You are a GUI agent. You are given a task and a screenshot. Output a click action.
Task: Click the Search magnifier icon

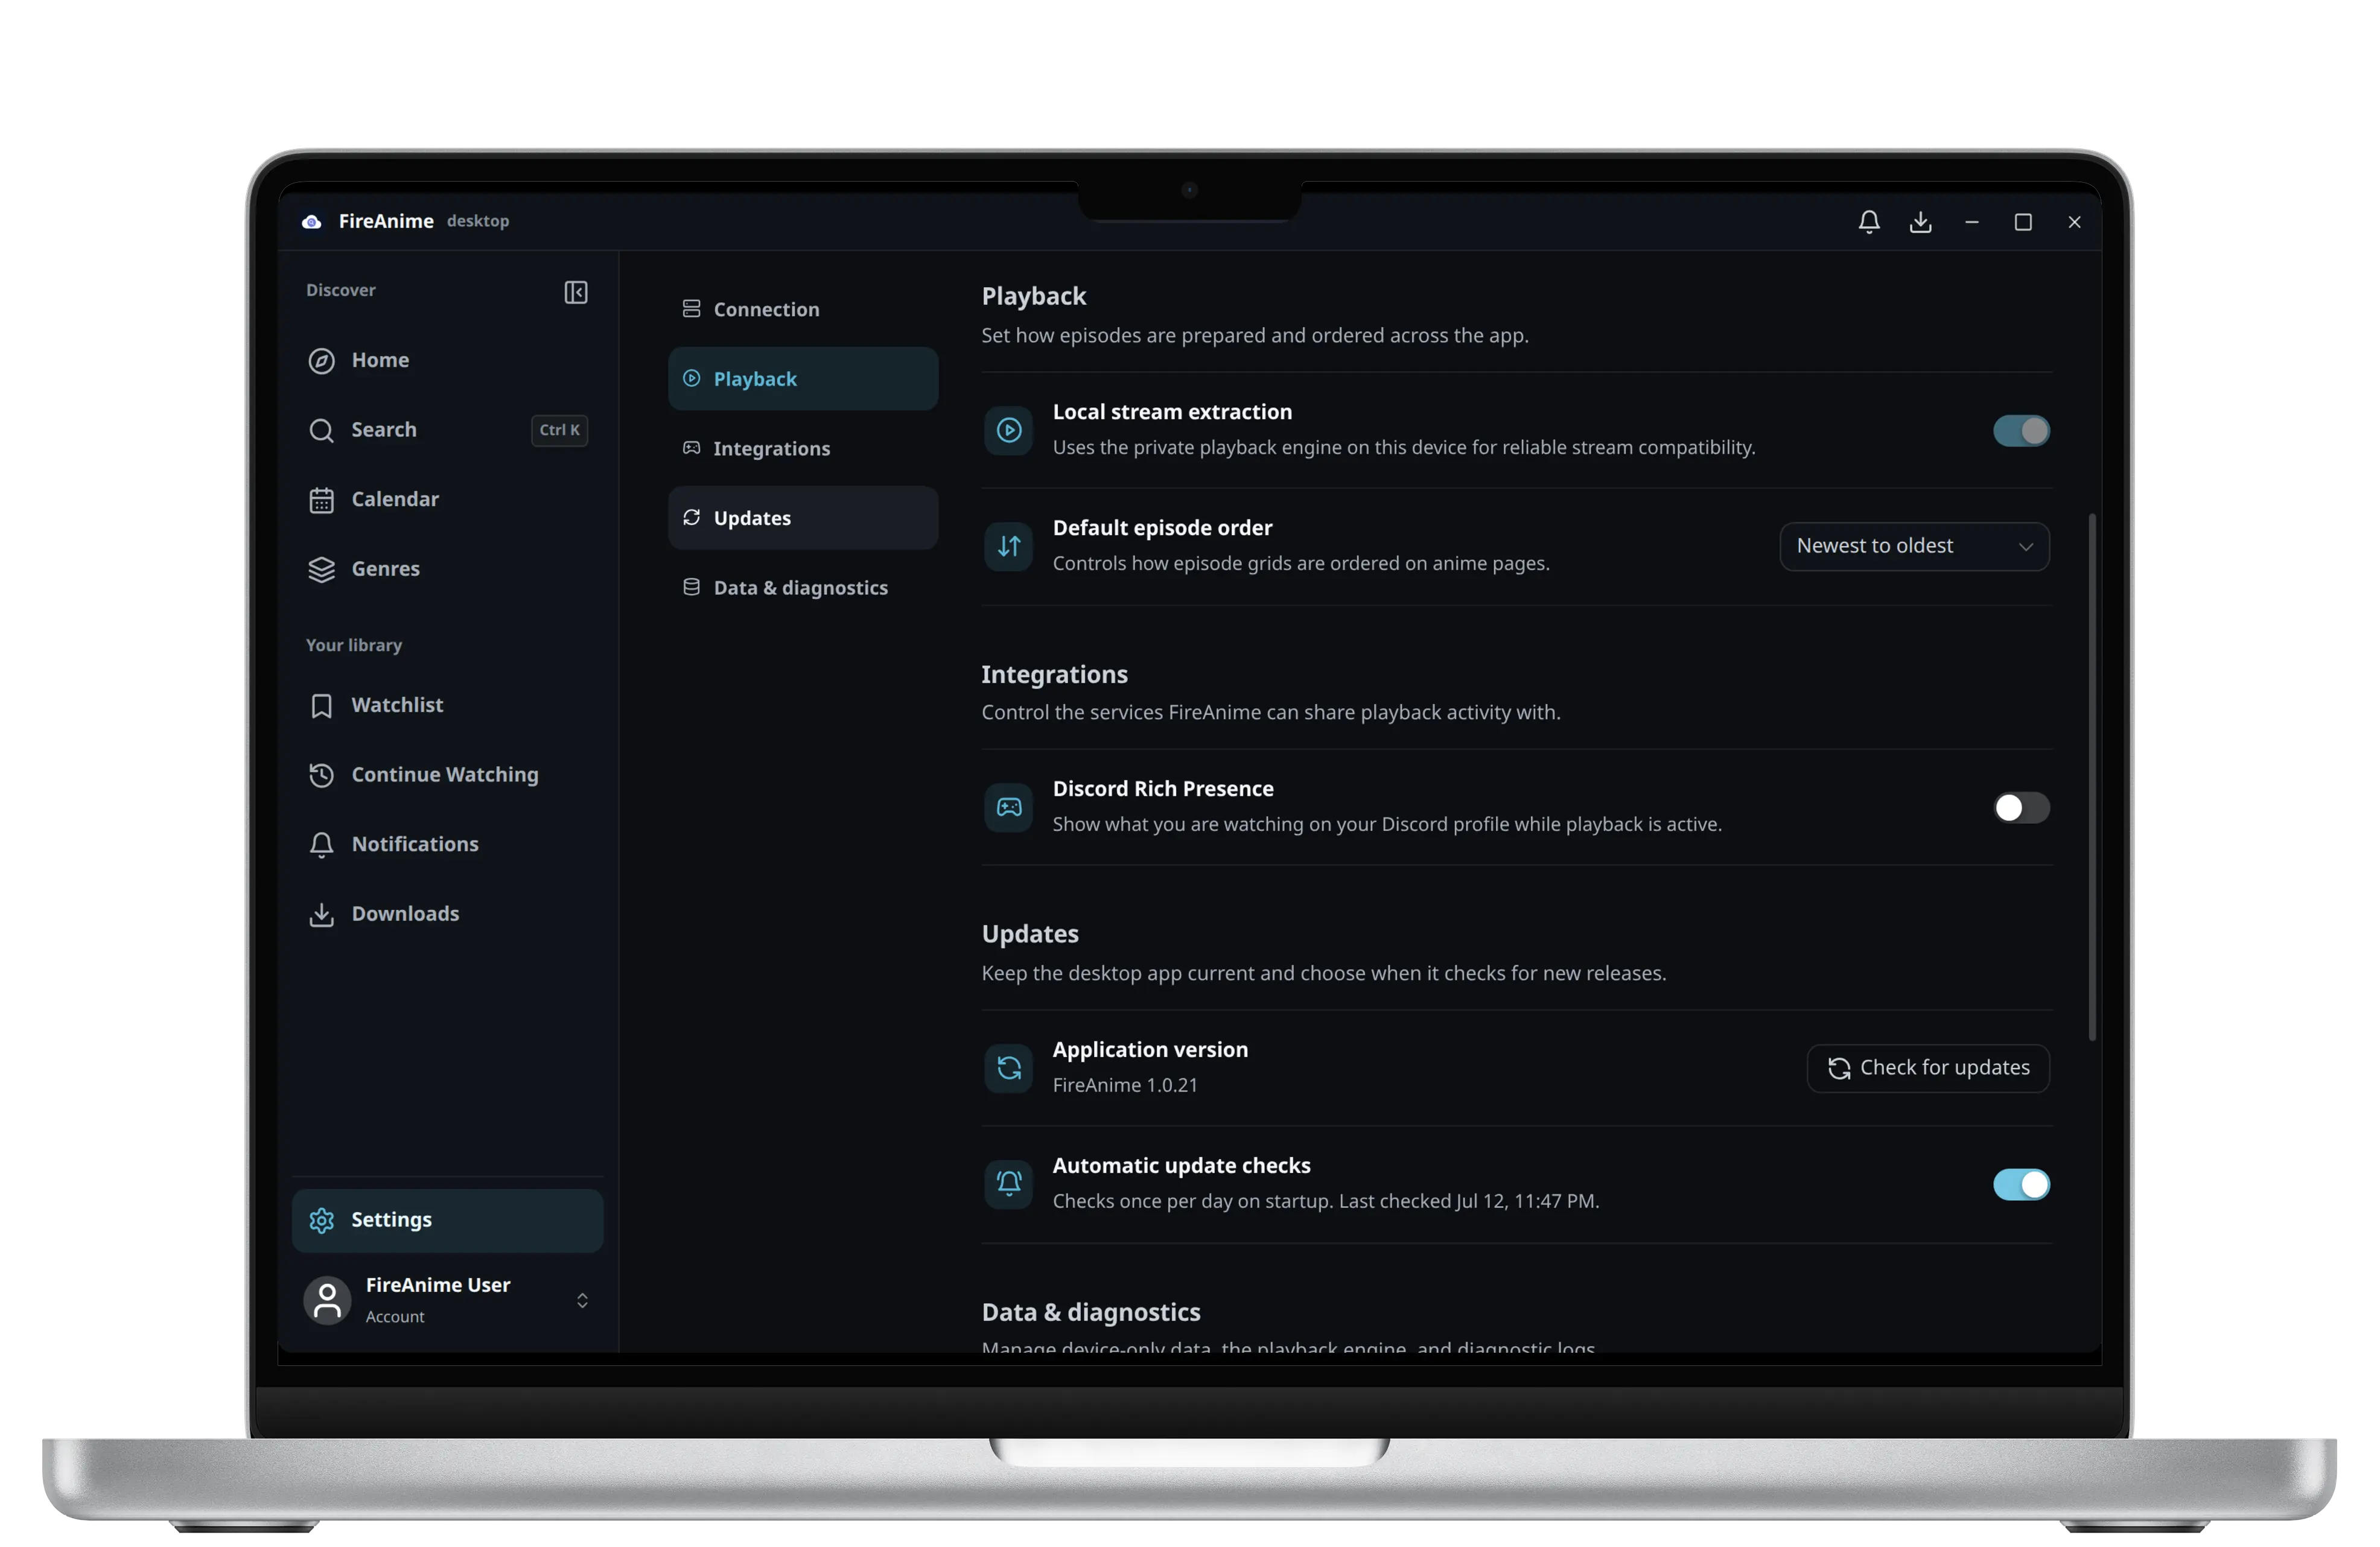coord(321,430)
